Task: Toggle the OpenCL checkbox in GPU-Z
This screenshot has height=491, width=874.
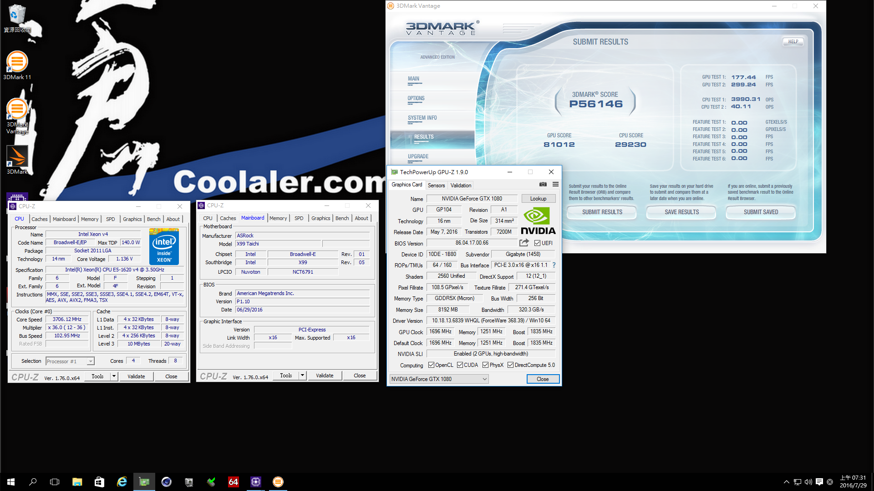Action: click(431, 365)
